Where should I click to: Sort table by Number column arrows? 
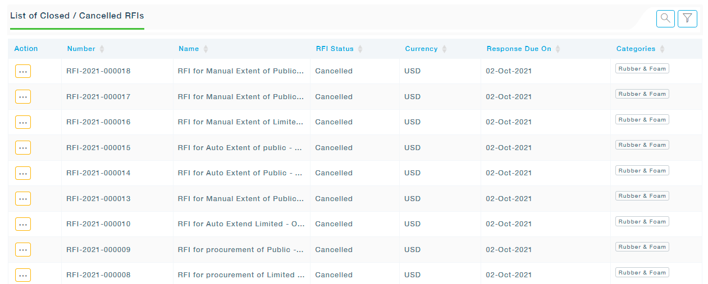[x=102, y=49]
